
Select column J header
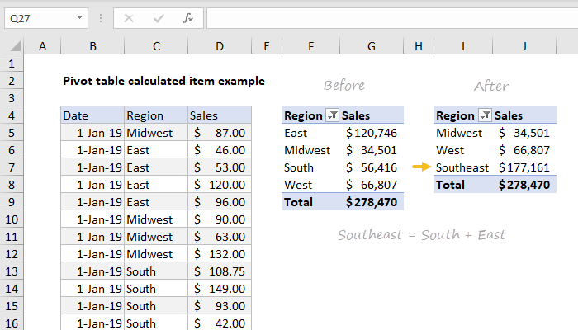click(524, 46)
